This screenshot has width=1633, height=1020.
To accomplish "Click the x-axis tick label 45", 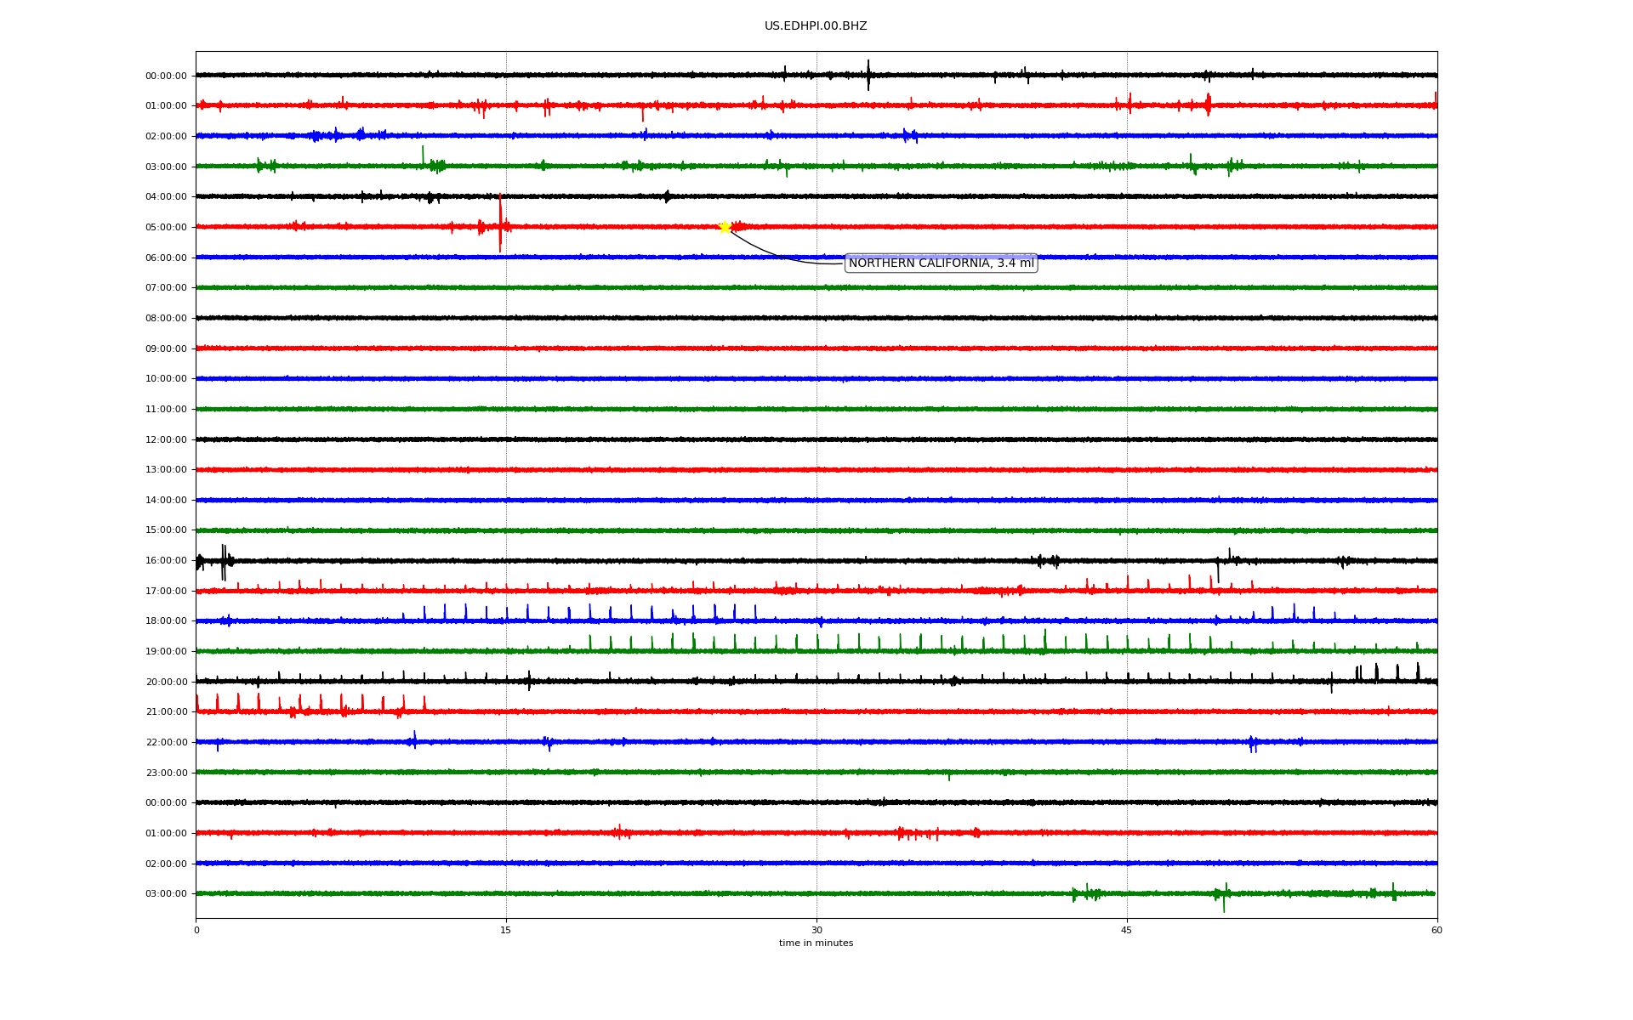I will click(1127, 930).
